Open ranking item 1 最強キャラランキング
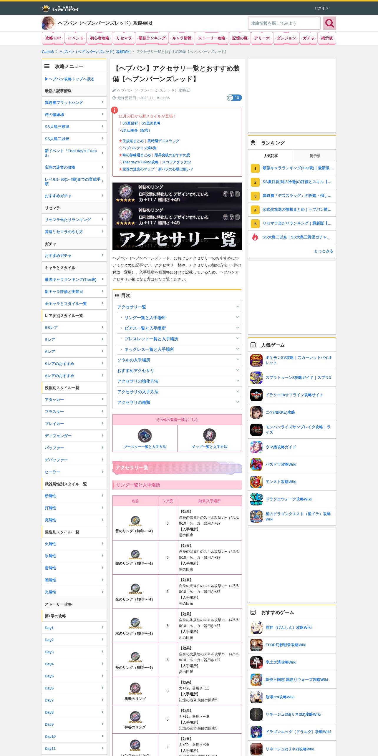The image size is (378, 756). [292, 168]
